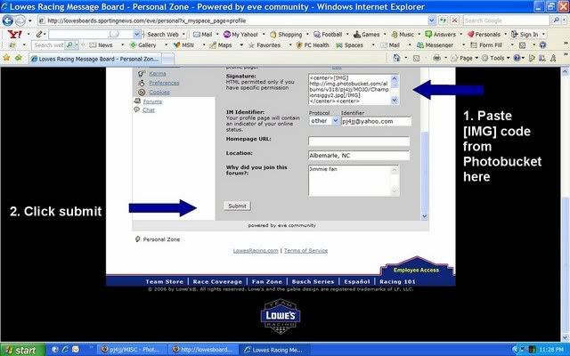Open the Answers toolbar button
The height and width of the screenshot is (356, 570).
pyautogui.click(x=440, y=35)
